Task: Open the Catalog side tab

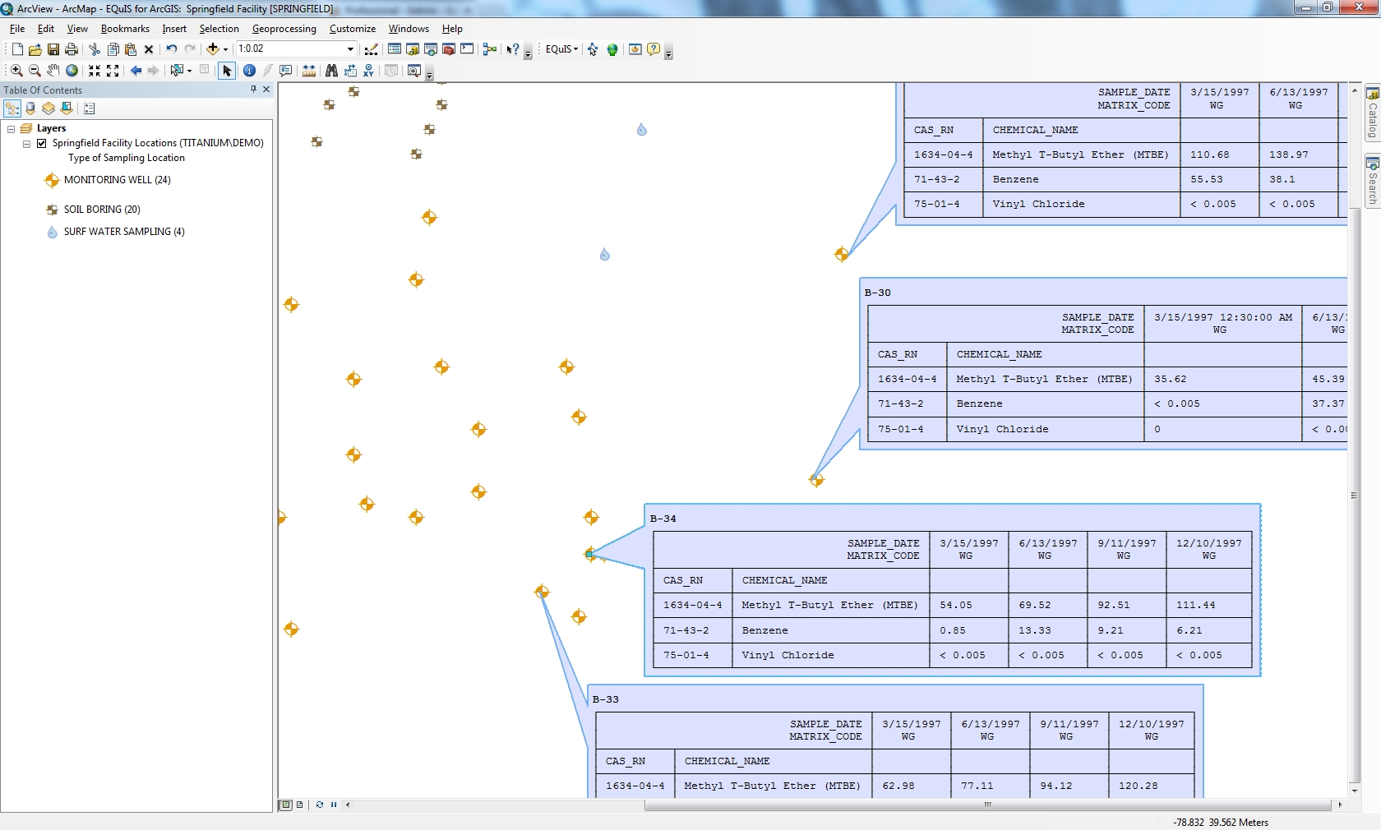Action: point(1372,113)
